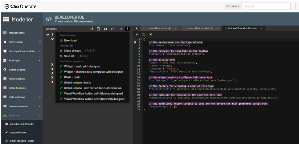Screen dimensions: 299x144
Task: Click the scroll-tabs-left arrow before the file tabs
Action: 136,28
